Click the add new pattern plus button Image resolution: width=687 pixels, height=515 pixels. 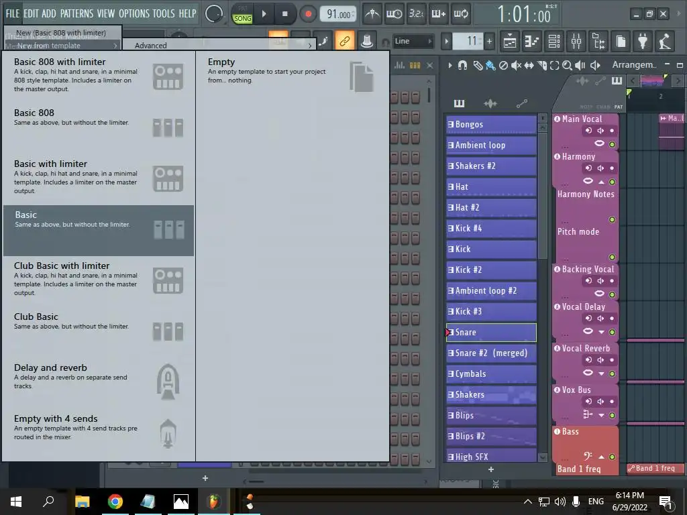coord(489,42)
